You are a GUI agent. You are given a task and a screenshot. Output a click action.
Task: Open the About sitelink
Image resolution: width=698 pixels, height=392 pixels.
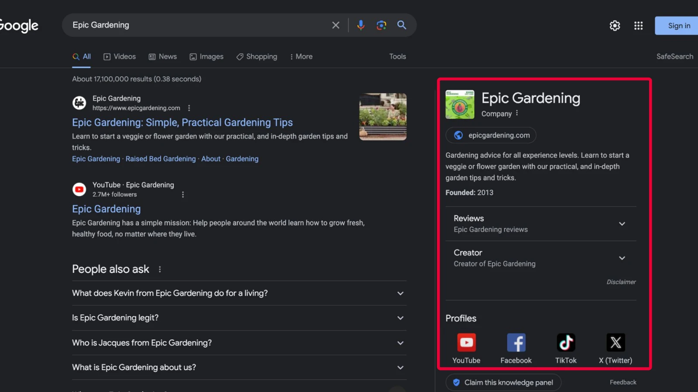pyautogui.click(x=211, y=159)
